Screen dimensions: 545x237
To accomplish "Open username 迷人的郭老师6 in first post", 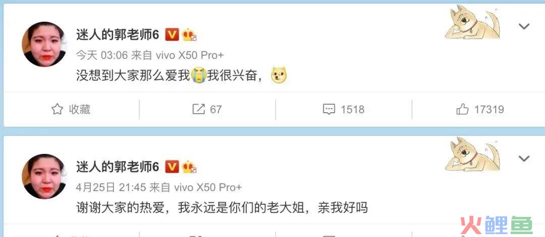I will click(118, 35).
